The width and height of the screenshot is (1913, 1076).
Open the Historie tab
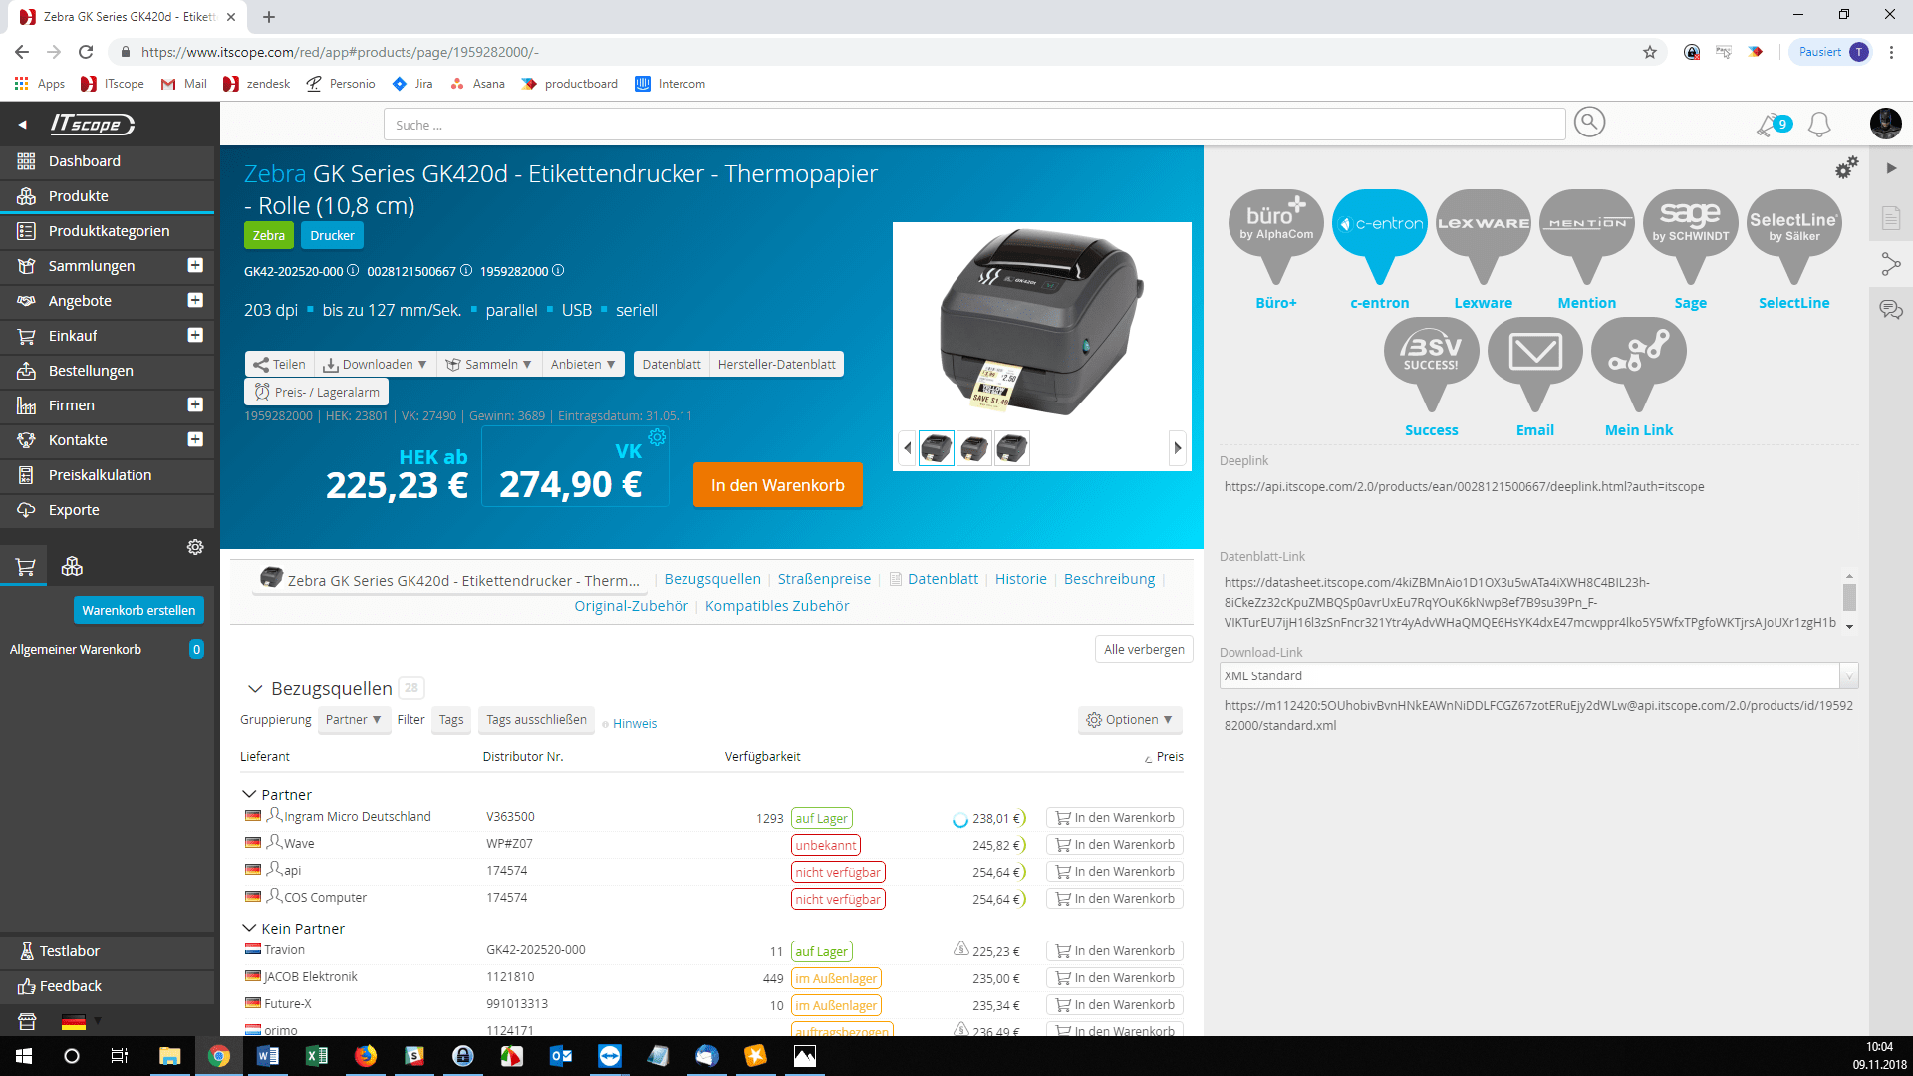[x=1020, y=578]
